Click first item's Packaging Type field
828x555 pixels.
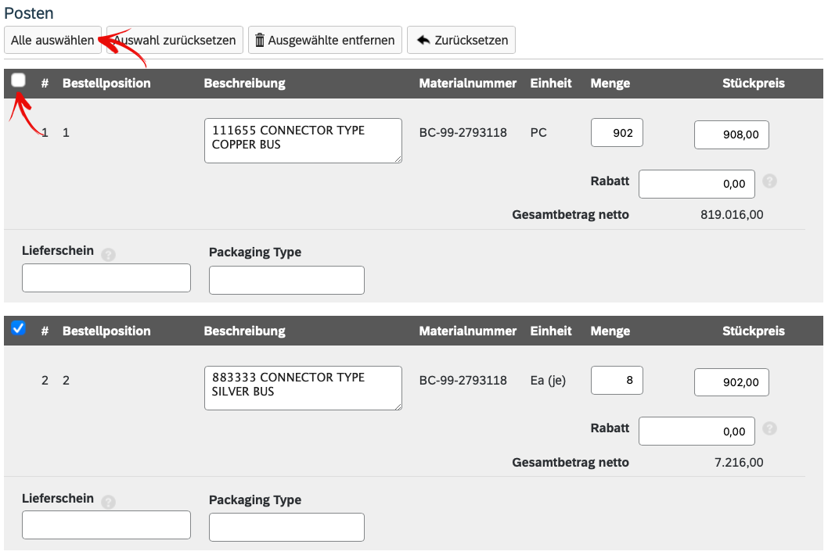click(286, 280)
